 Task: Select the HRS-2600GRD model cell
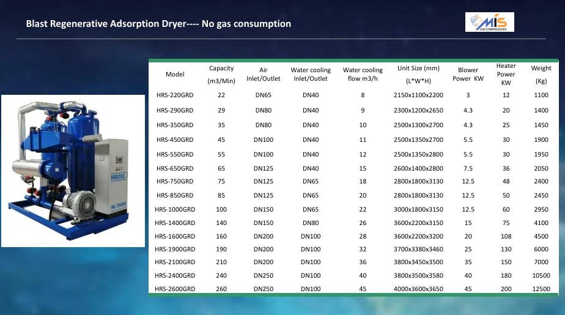point(175,289)
